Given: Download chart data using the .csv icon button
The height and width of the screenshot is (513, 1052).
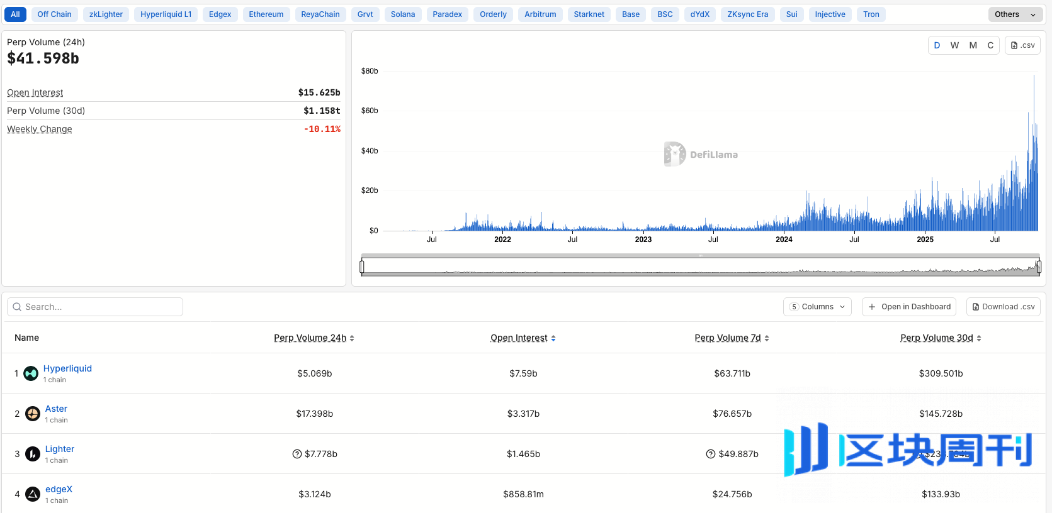Looking at the screenshot, I should point(1022,45).
